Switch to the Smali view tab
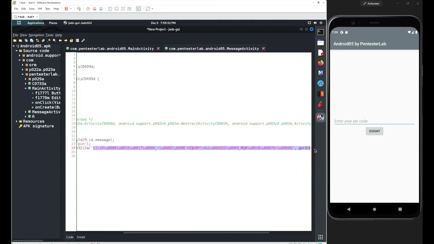Screen dimensions: 434x244 coord(81,237)
